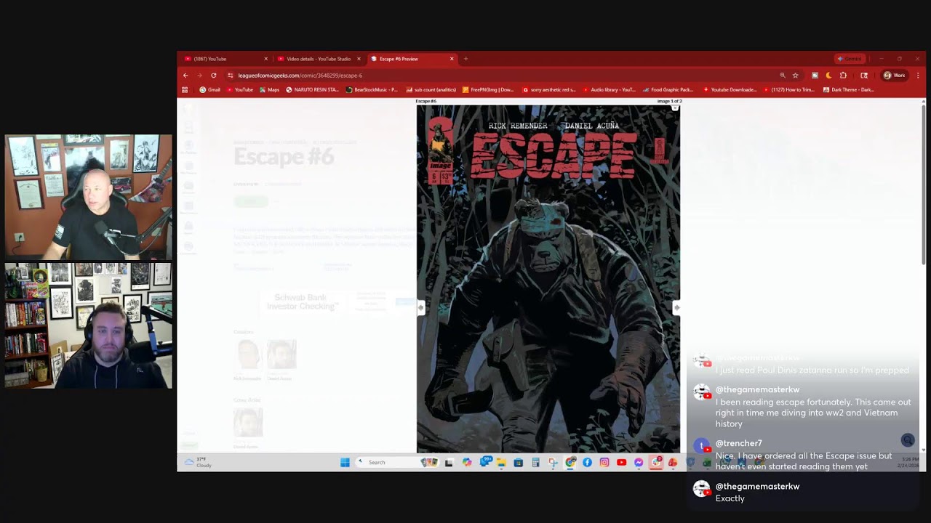The width and height of the screenshot is (931, 523).
Task: Open the browser zoom magnifier icon
Action: (783, 76)
